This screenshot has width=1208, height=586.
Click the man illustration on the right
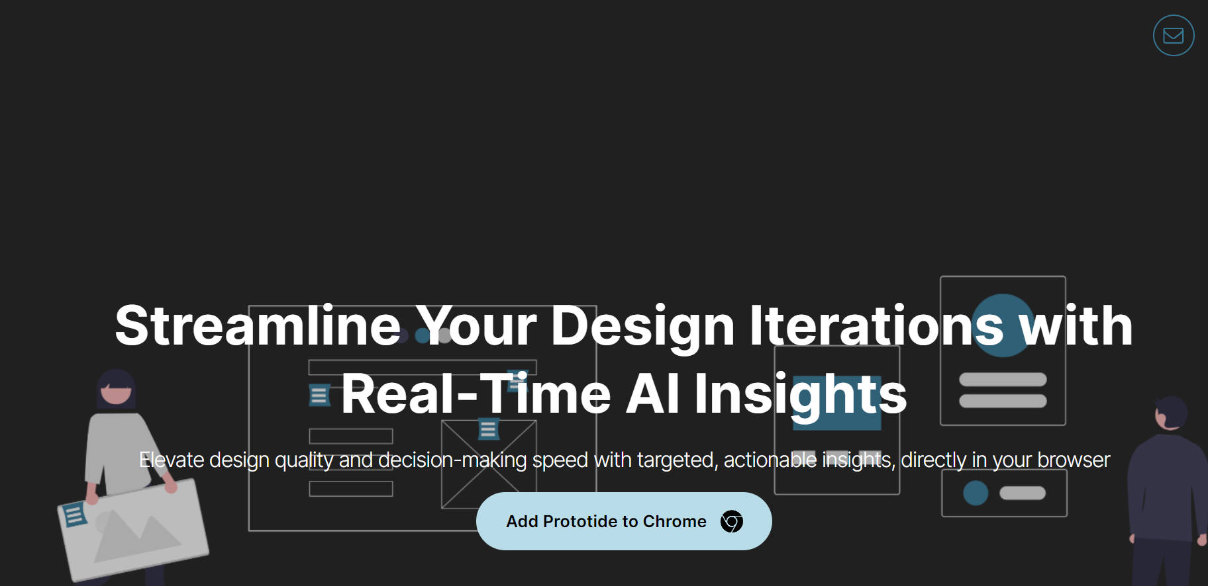point(1167,489)
